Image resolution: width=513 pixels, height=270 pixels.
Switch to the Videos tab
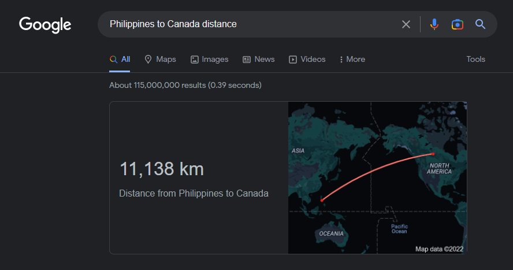(x=307, y=59)
